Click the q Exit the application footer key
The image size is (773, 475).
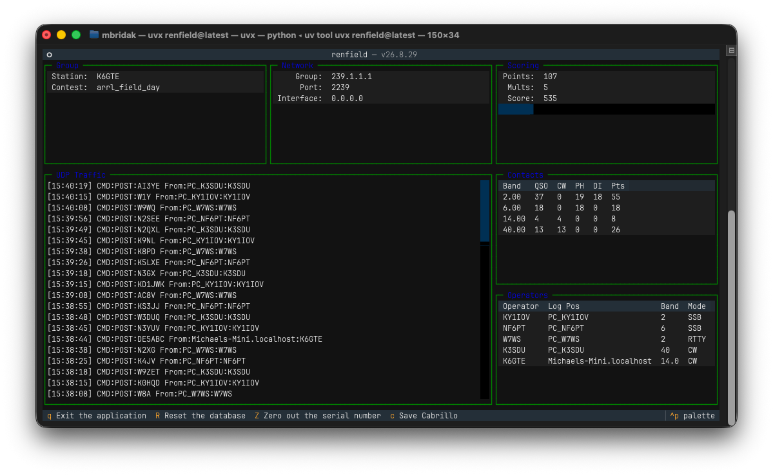pos(97,415)
